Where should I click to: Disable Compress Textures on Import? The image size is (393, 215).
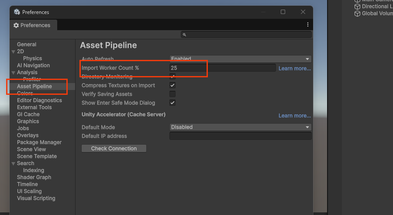click(172, 85)
